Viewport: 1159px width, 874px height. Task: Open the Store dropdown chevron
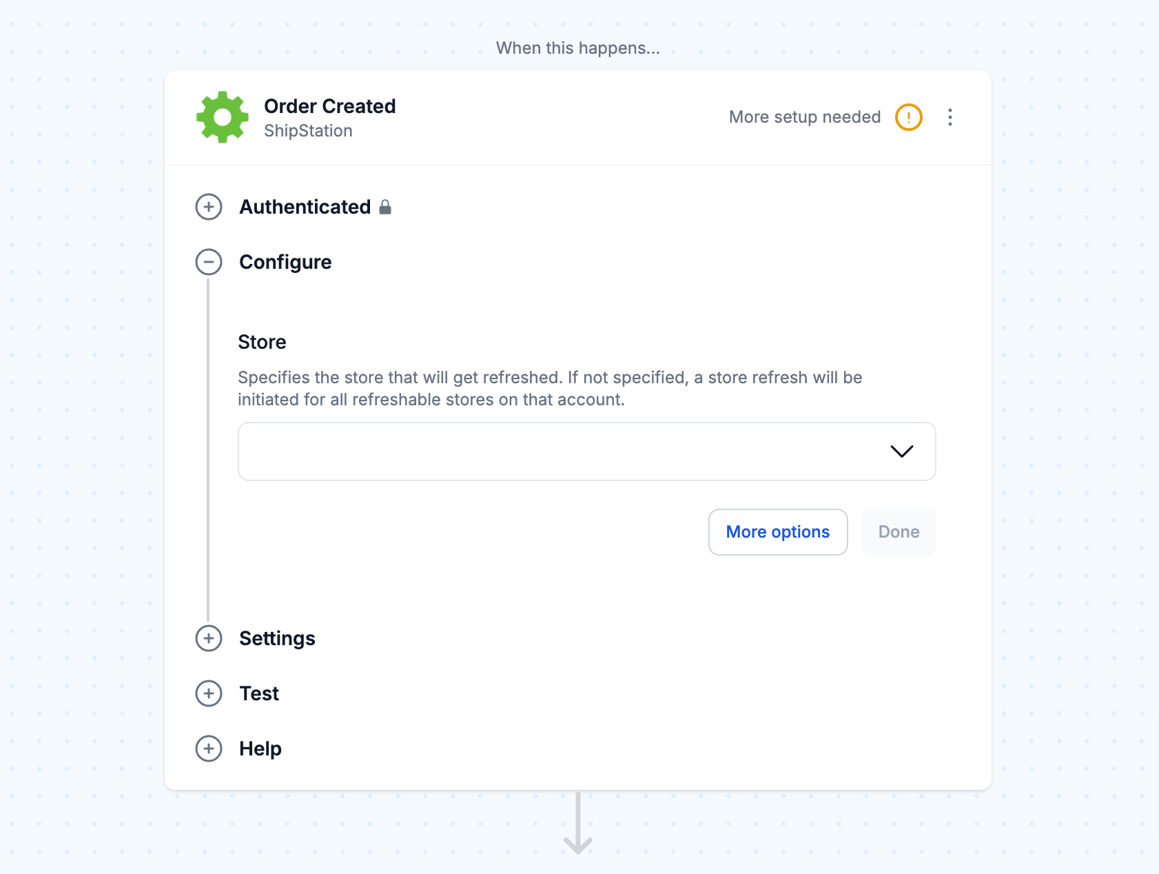(x=901, y=451)
